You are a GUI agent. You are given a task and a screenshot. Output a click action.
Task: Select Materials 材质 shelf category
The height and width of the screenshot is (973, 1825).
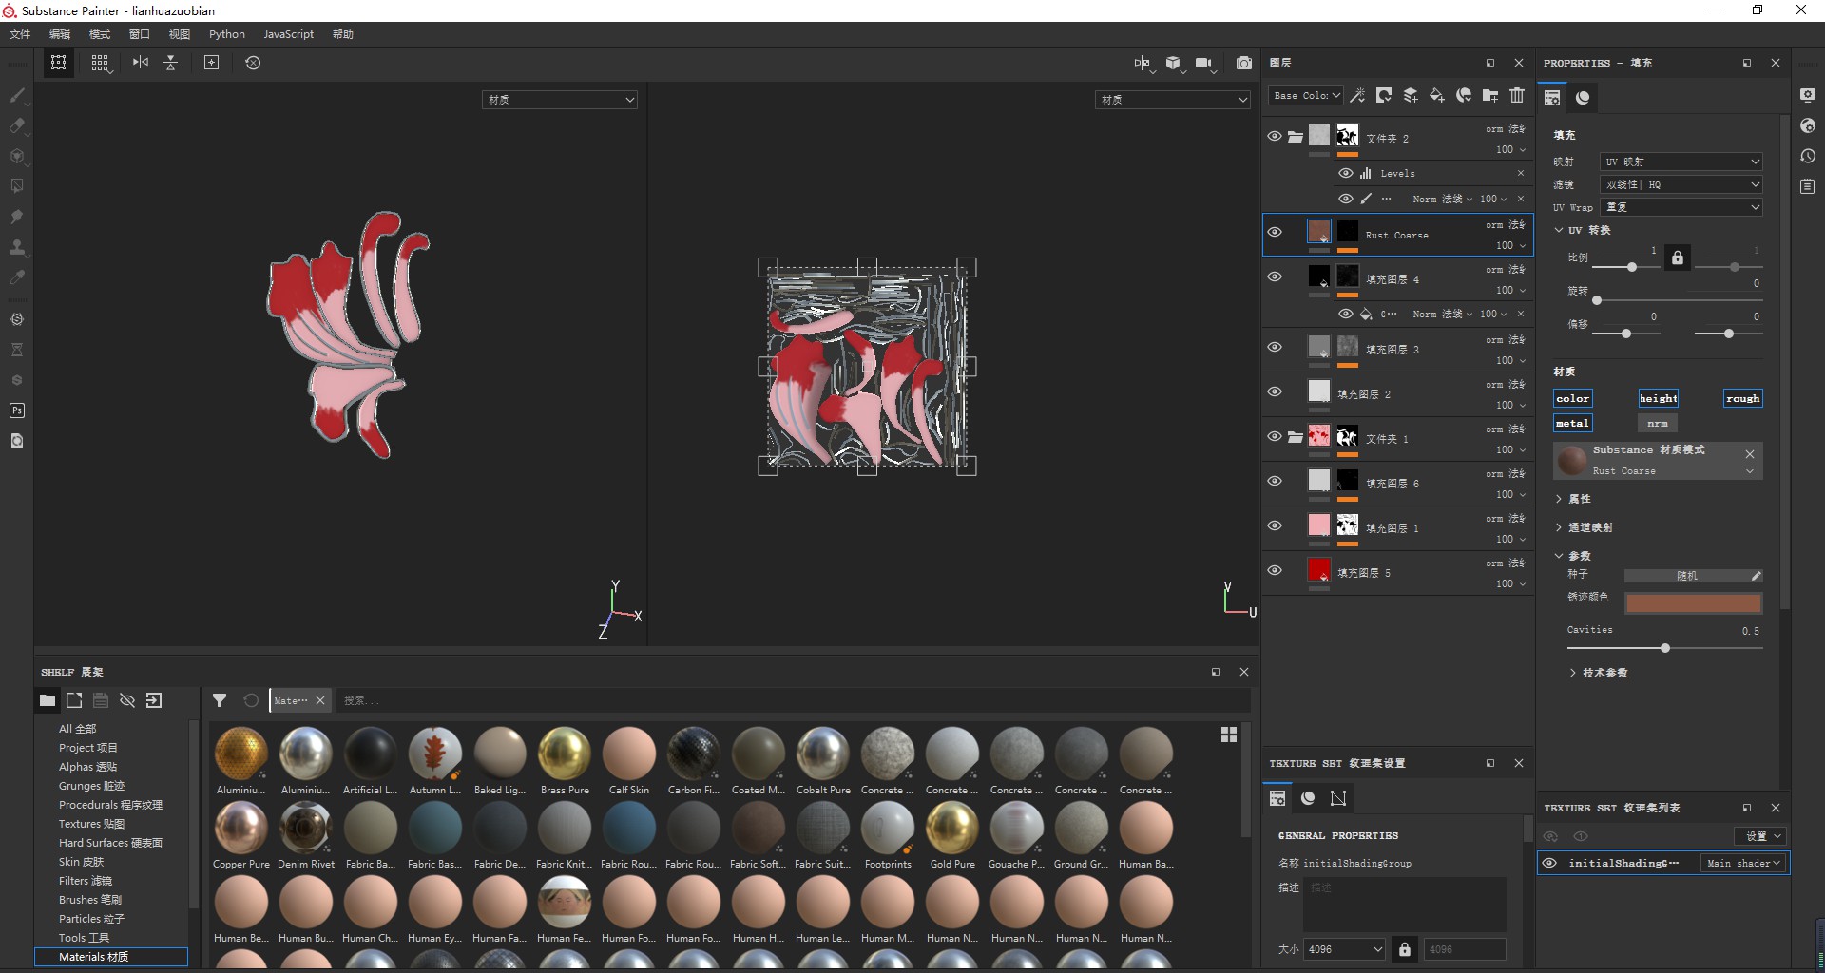(93, 957)
